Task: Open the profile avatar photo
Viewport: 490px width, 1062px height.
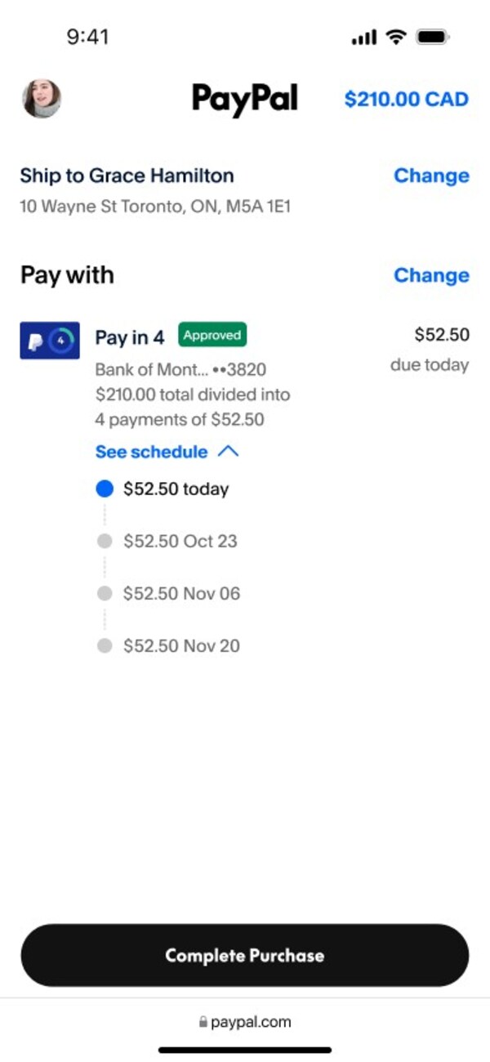Action: click(41, 99)
